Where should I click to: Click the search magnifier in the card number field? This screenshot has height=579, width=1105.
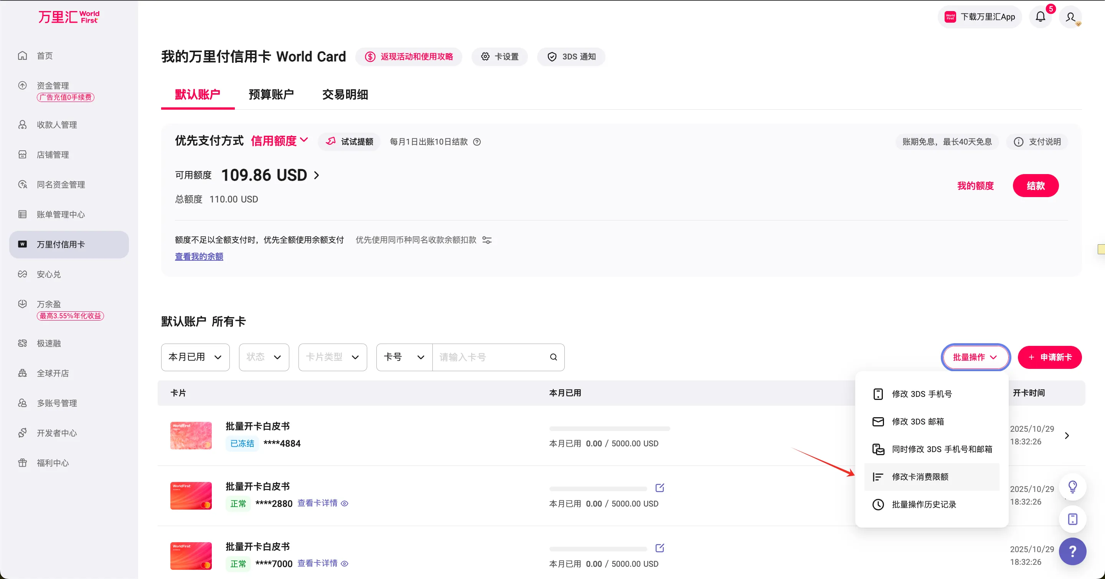553,357
